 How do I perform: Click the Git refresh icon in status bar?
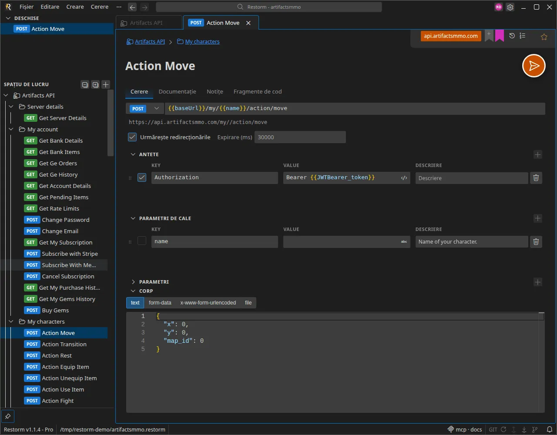[503, 429]
